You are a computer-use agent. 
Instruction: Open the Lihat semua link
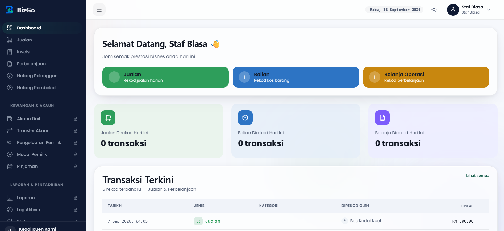pyautogui.click(x=478, y=175)
